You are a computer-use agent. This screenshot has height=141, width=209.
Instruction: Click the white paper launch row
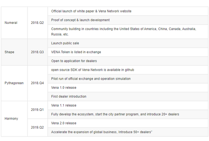coord(91,11)
